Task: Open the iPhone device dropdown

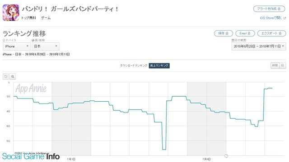Action: coord(17,46)
